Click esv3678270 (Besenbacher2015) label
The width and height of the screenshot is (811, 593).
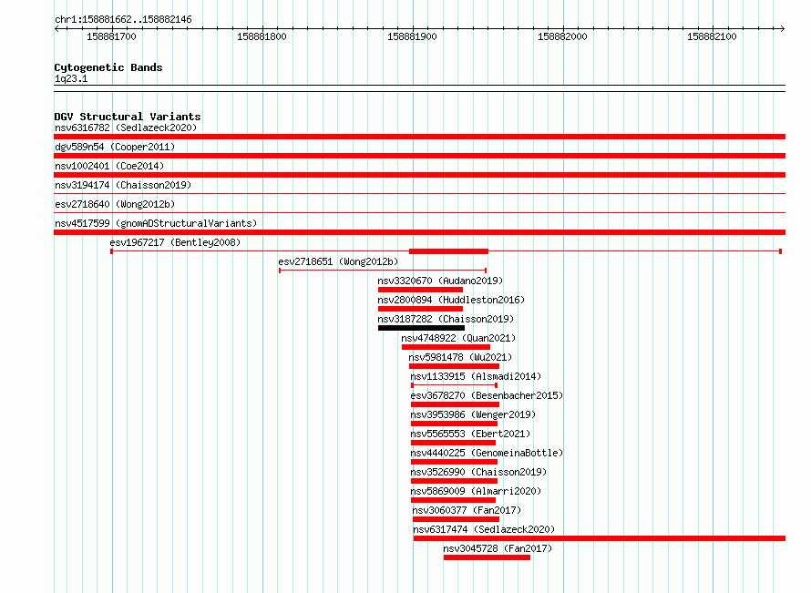[487, 395]
